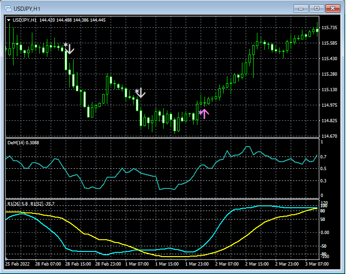Open the triangle menu beside USDJPY,H1 label

(8, 20)
